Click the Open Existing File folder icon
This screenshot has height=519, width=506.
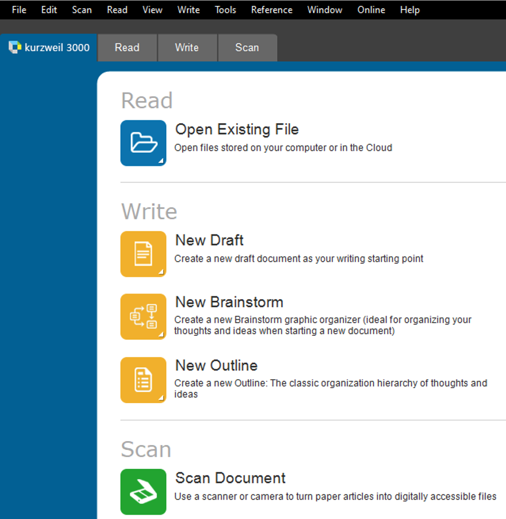(143, 143)
